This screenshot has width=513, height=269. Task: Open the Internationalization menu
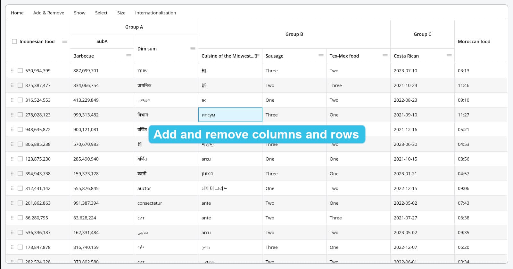[x=155, y=13]
